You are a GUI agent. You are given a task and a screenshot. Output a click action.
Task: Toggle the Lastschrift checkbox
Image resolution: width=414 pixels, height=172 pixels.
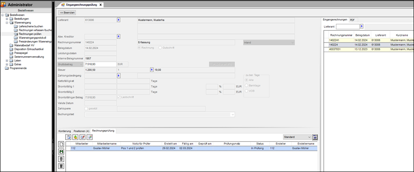tap(119, 97)
